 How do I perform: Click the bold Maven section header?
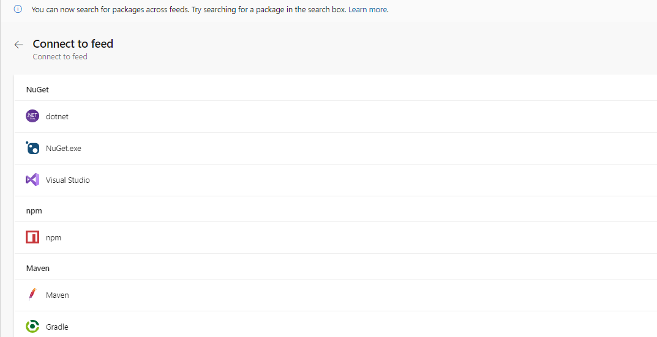(38, 268)
